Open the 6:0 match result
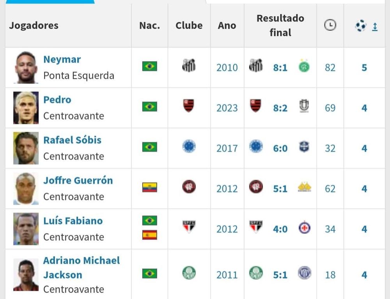This screenshot has width=390, height=299. coord(280,149)
